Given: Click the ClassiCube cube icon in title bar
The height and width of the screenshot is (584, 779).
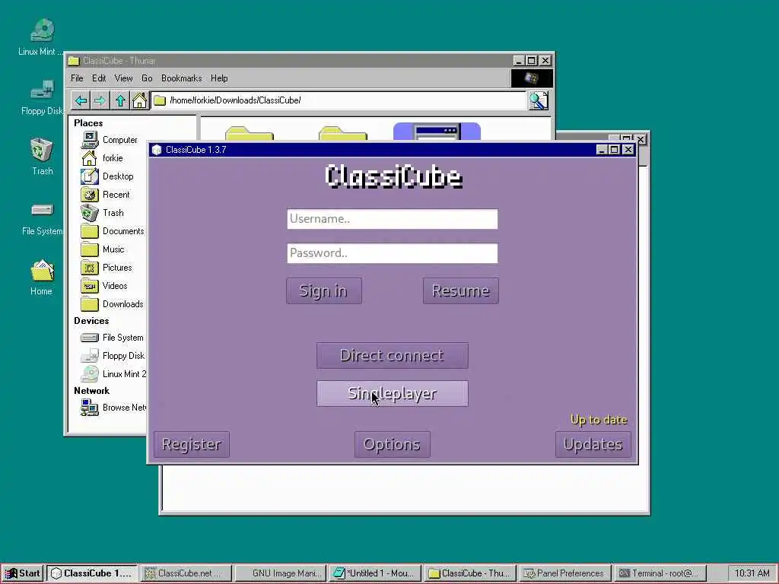Looking at the screenshot, I should click(157, 150).
